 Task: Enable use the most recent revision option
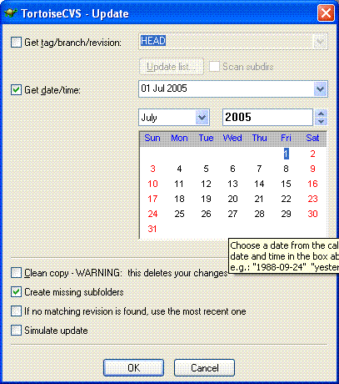(x=16, y=311)
